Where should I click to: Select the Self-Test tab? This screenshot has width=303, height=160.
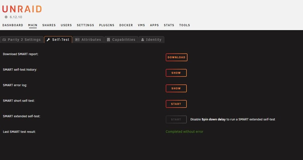58,40
